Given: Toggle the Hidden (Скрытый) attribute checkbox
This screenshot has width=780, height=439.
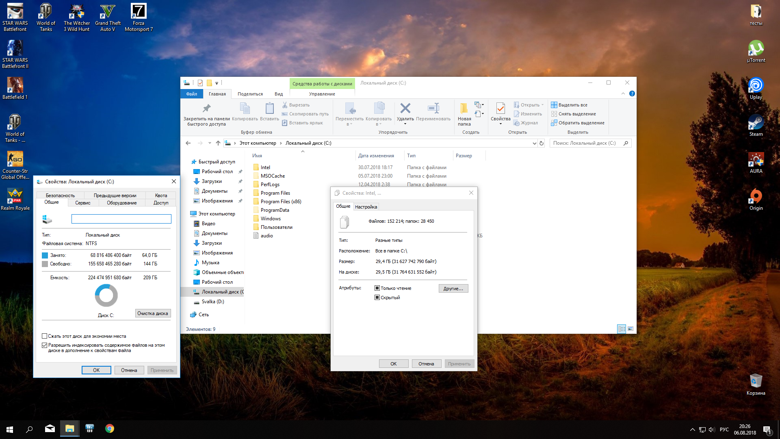Looking at the screenshot, I should (377, 298).
